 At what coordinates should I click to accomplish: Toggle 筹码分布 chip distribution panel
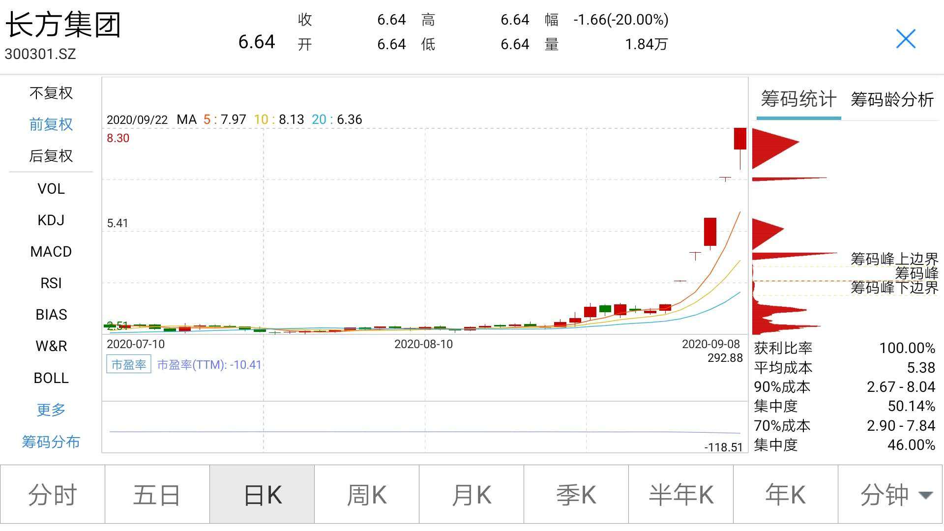pos(51,442)
